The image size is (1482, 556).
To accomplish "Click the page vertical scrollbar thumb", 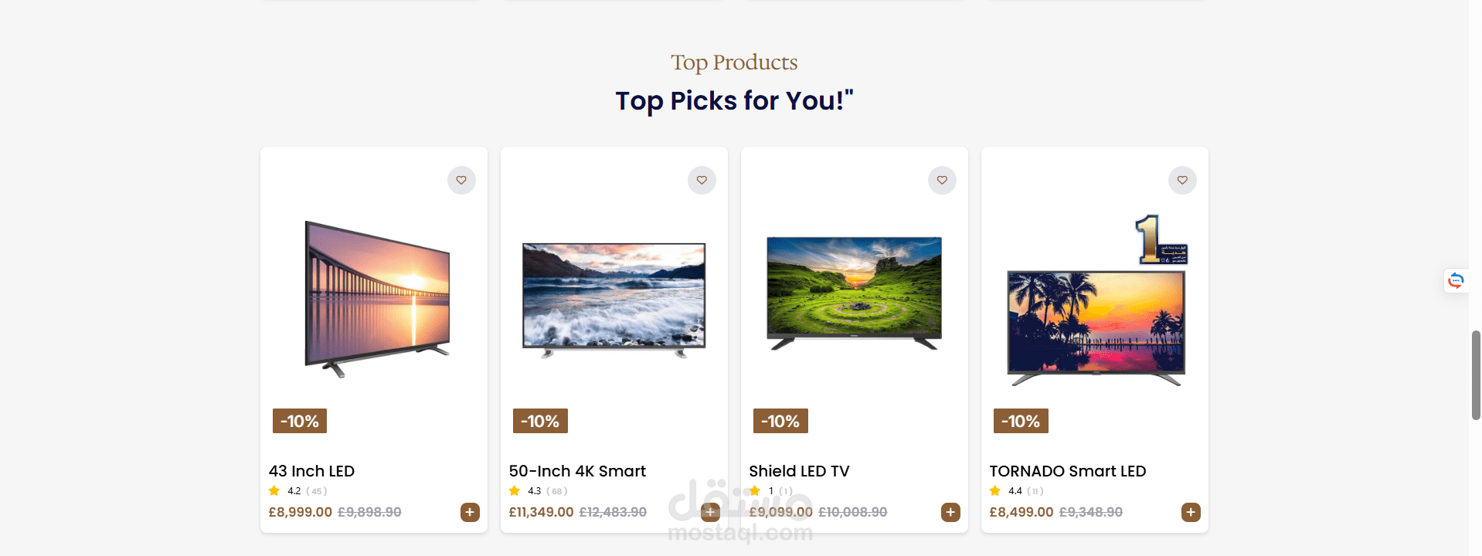I will coord(1475,375).
